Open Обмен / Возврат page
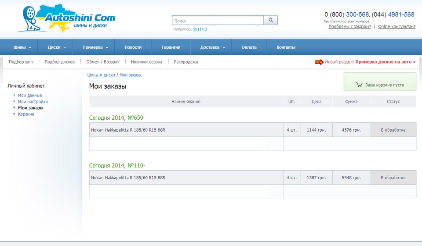Screen dimensions: 422x246 coord(102,62)
